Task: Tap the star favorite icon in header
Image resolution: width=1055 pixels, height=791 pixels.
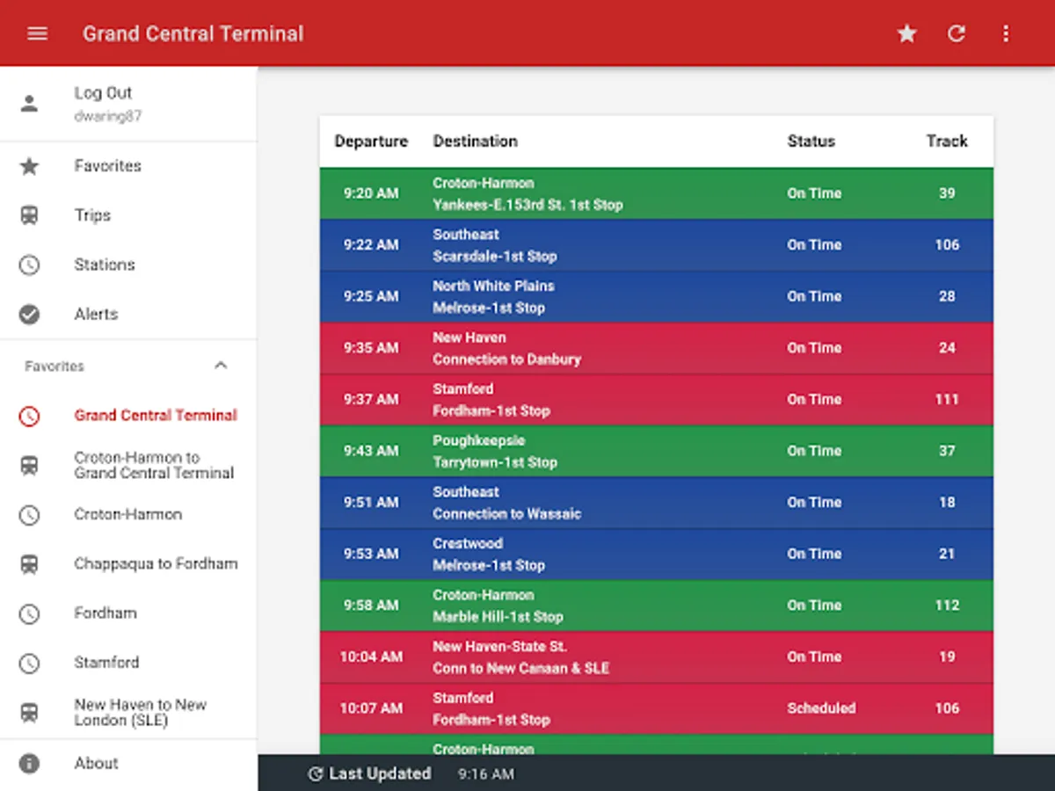Action: pos(906,33)
